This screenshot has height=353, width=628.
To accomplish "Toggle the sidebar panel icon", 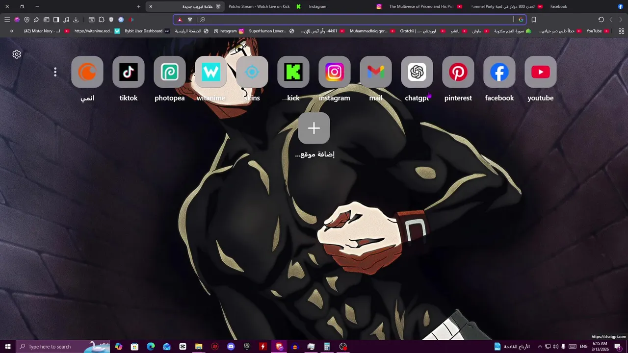I will click(x=56, y=20).
